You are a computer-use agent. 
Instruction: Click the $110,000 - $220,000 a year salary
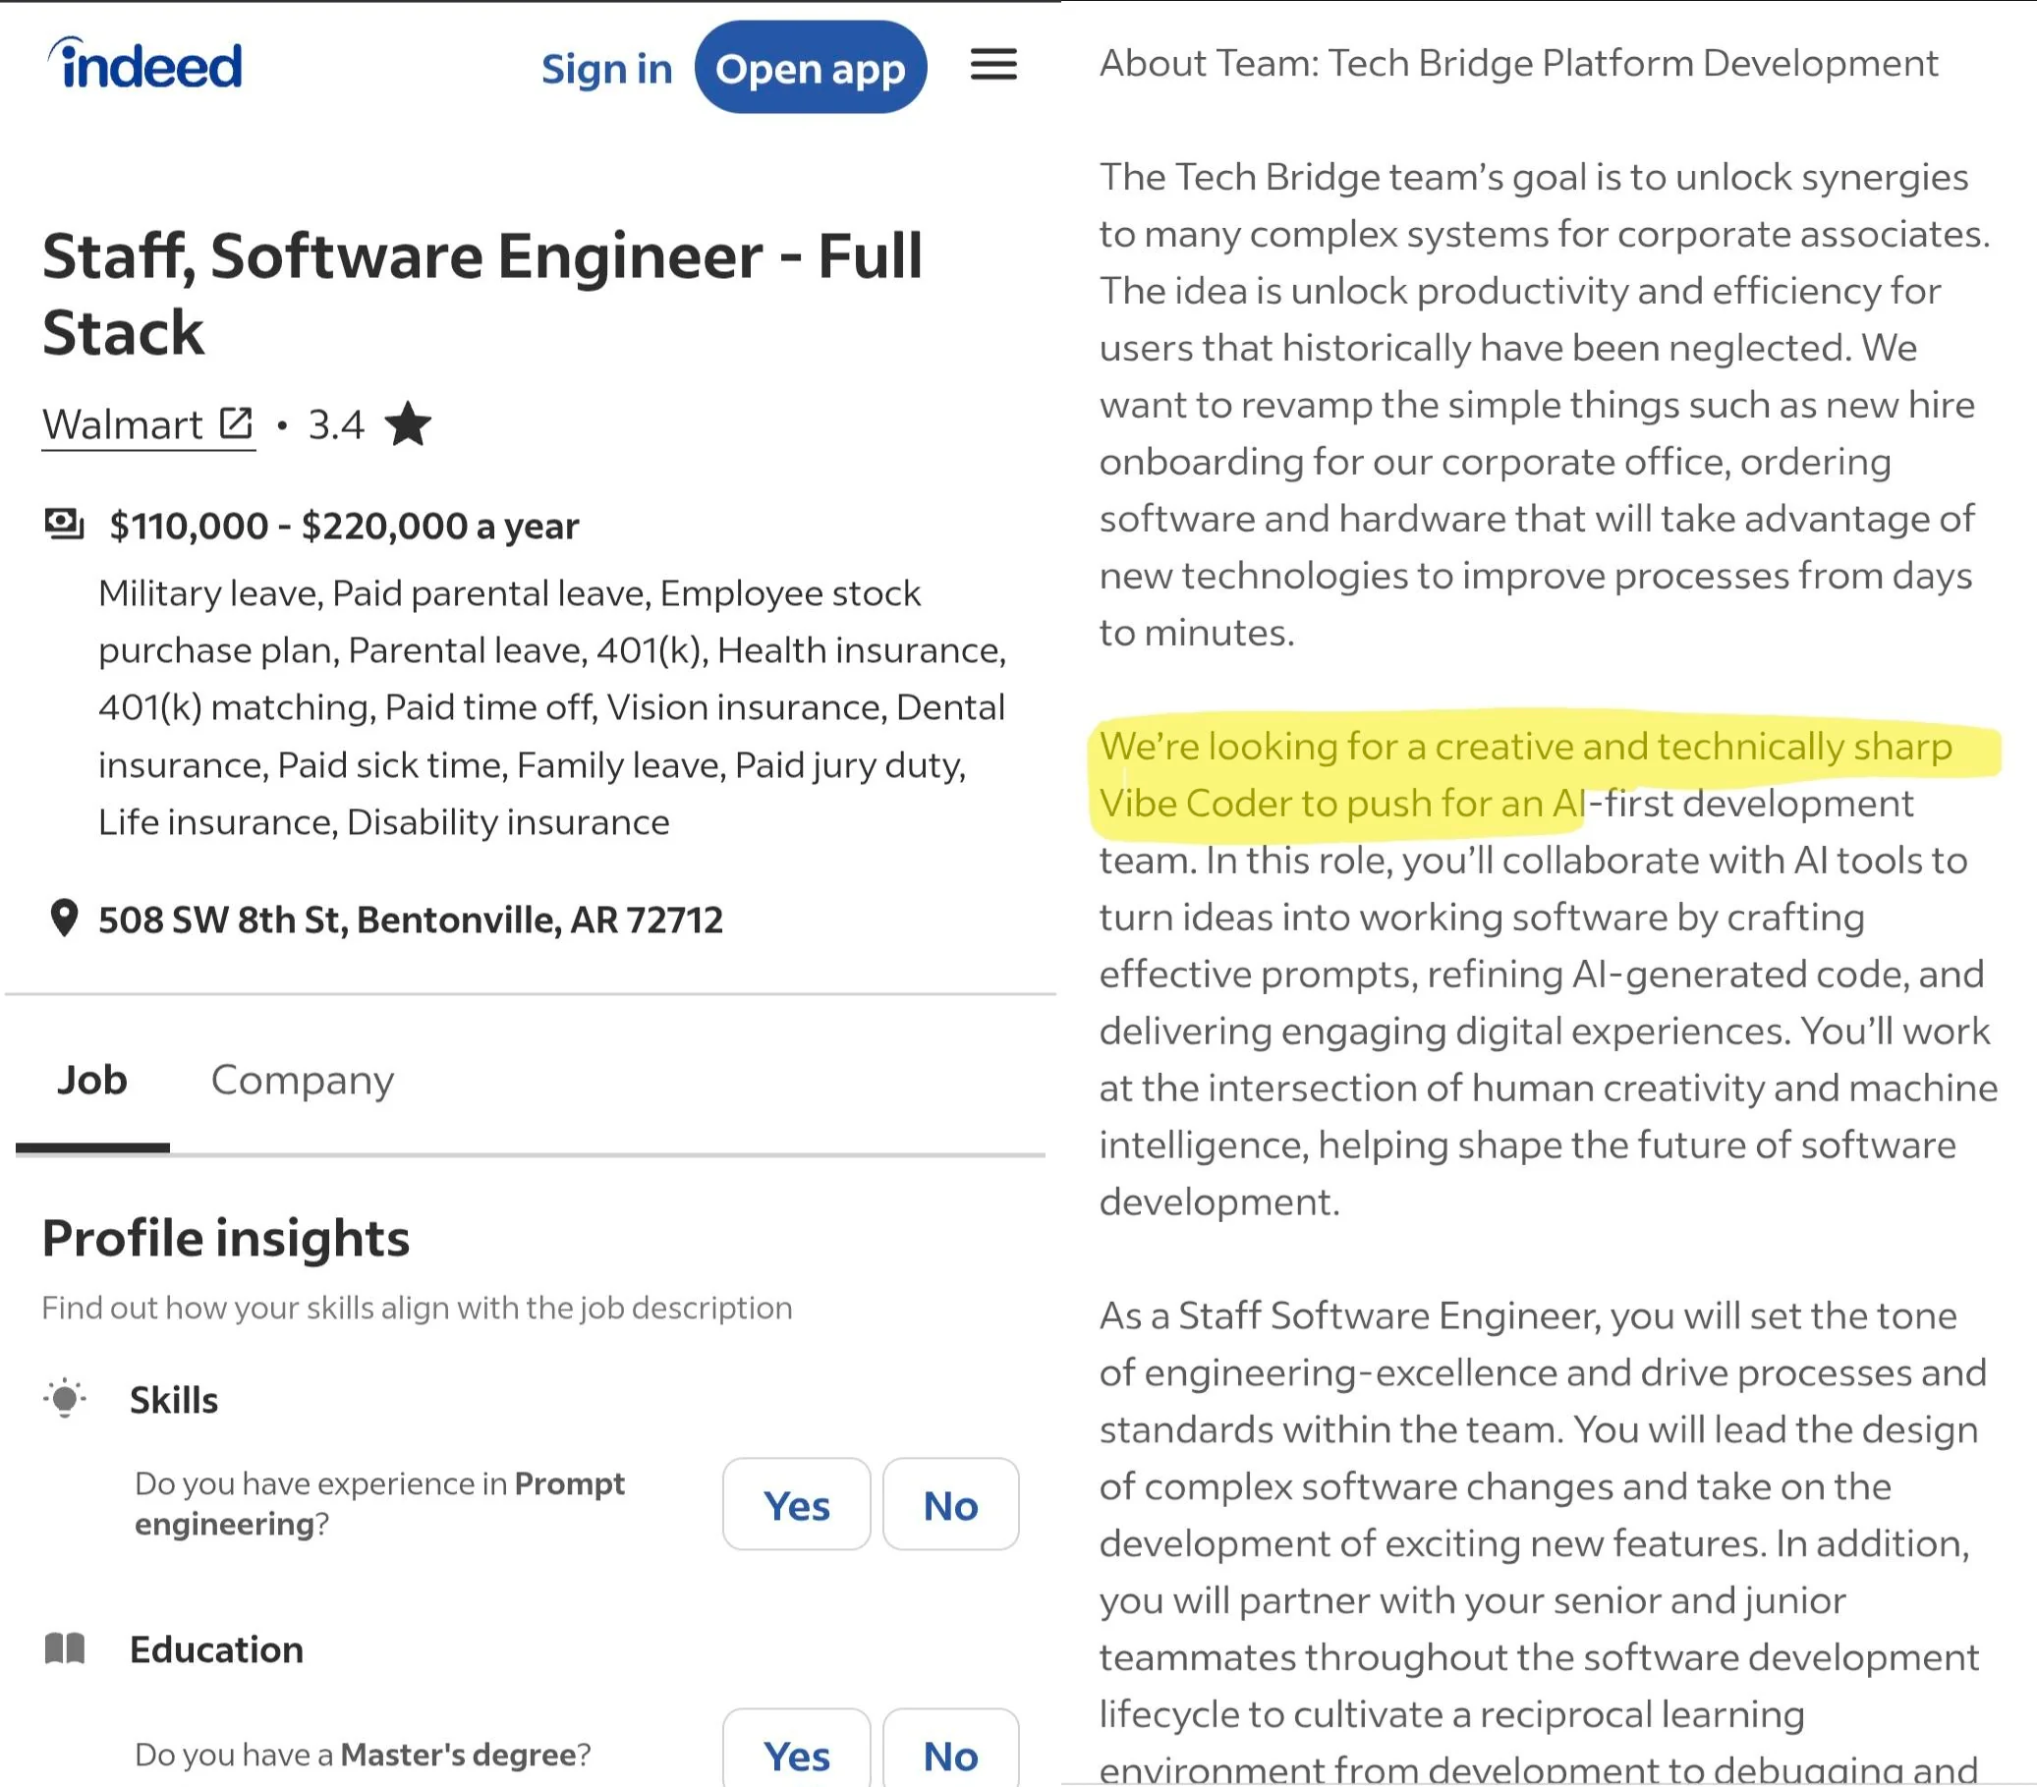(344, 526)
